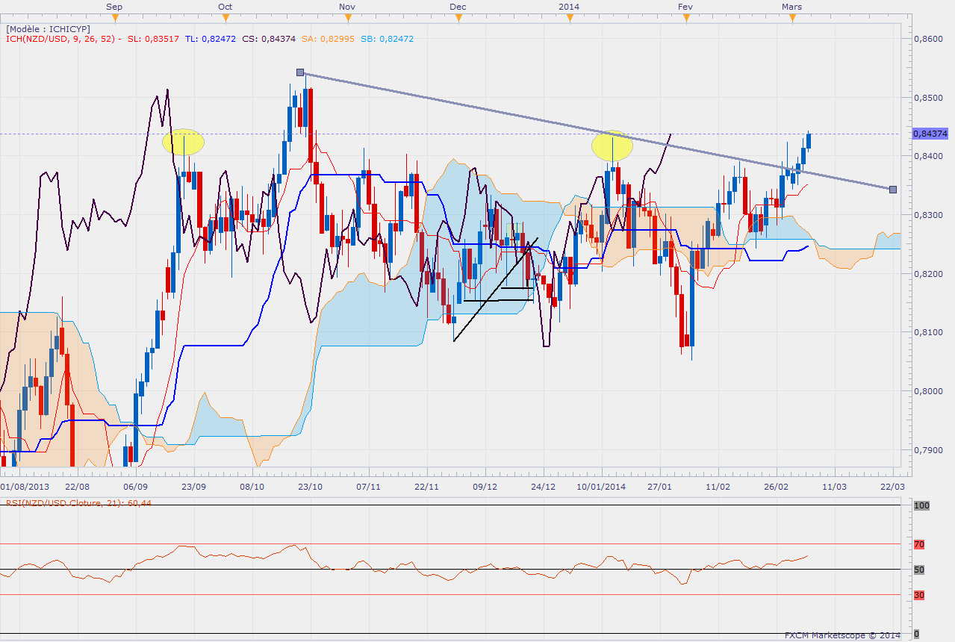
Task: Select the trendline's upper-left square handle
Action: tap(300, 72)
